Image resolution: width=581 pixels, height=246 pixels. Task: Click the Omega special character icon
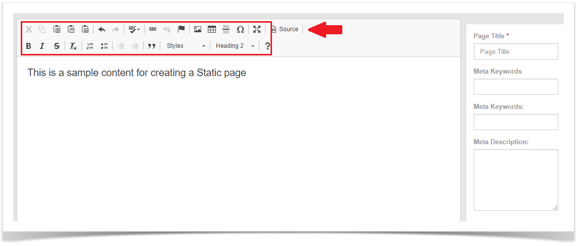pos(241,29)
